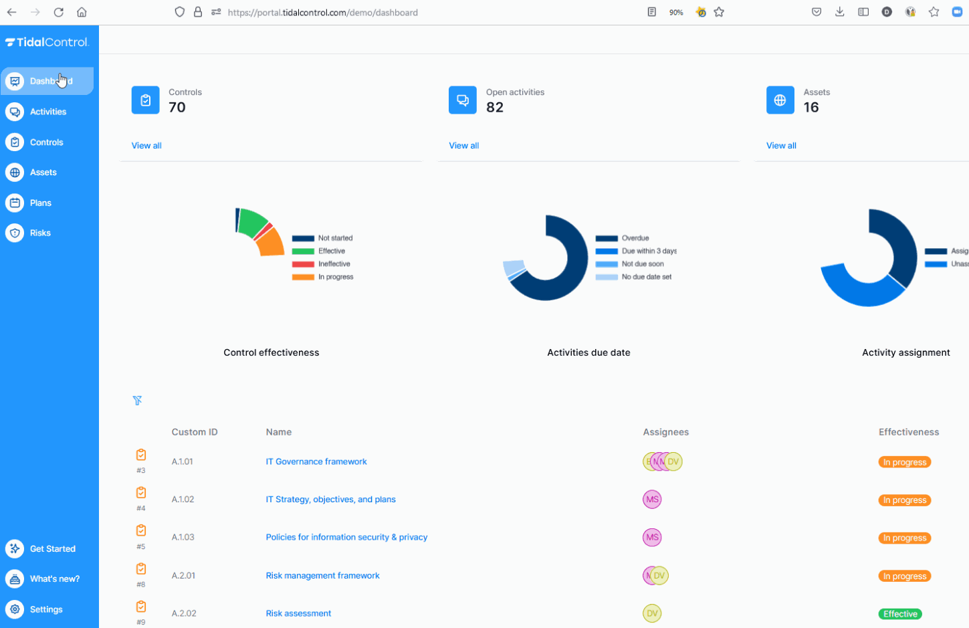Select Controls in the sidebar
The image size is (969, 628).
[46, 142]
